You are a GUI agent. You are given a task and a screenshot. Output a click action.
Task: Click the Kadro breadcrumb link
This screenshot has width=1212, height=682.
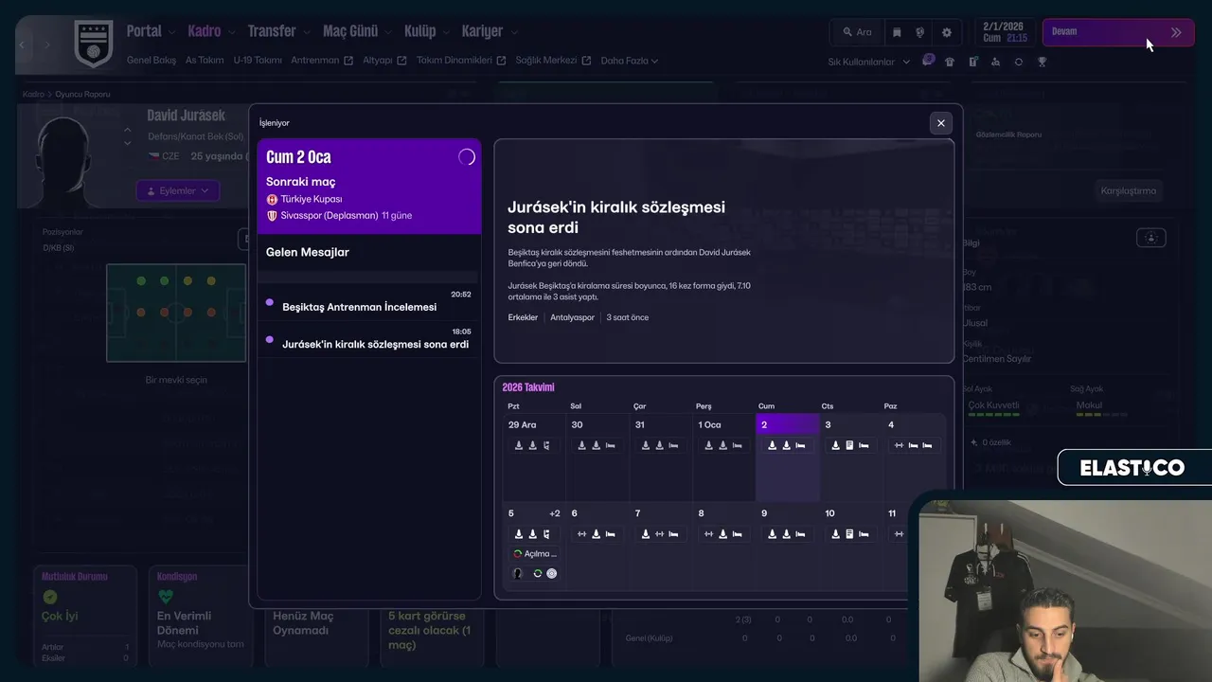click(33, 95)
